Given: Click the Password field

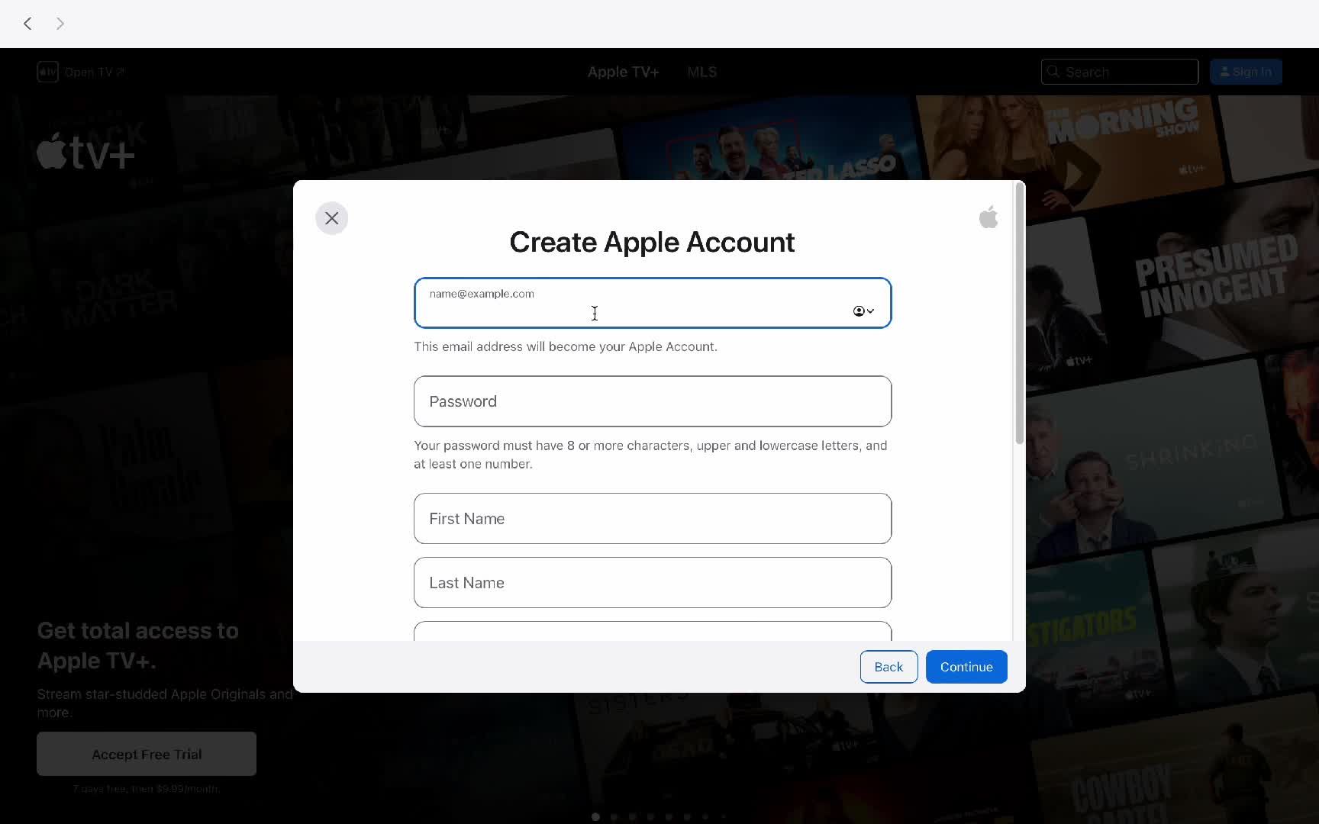Looking at the screenshot, I should pos(652,401).
